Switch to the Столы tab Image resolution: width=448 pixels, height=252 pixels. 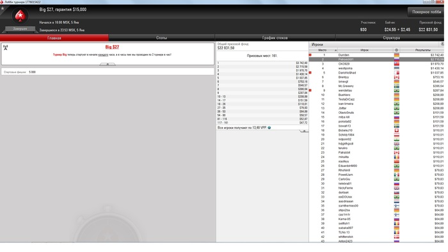point(161,38)
